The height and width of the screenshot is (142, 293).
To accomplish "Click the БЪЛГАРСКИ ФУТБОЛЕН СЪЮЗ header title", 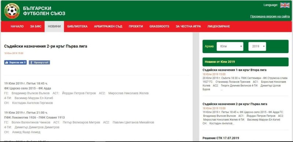I will [44, 11].
